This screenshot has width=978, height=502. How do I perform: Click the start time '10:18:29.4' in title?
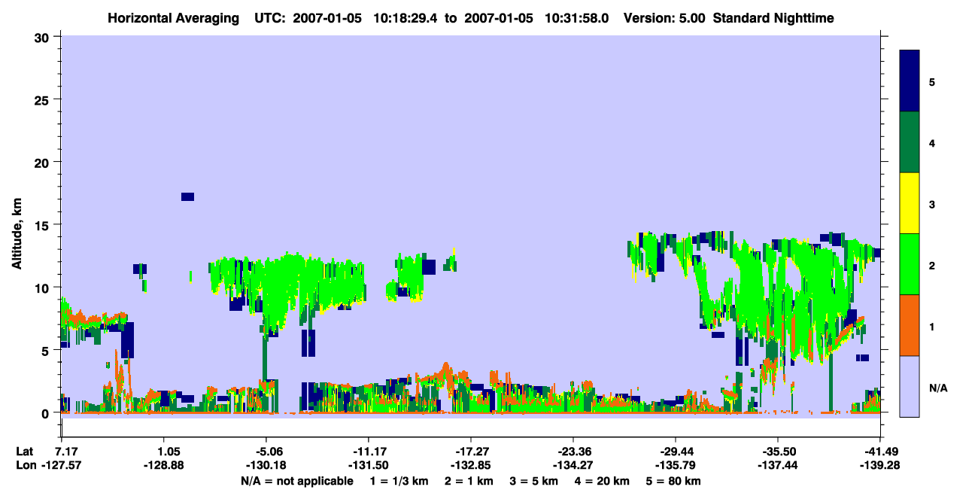[404, 17]
